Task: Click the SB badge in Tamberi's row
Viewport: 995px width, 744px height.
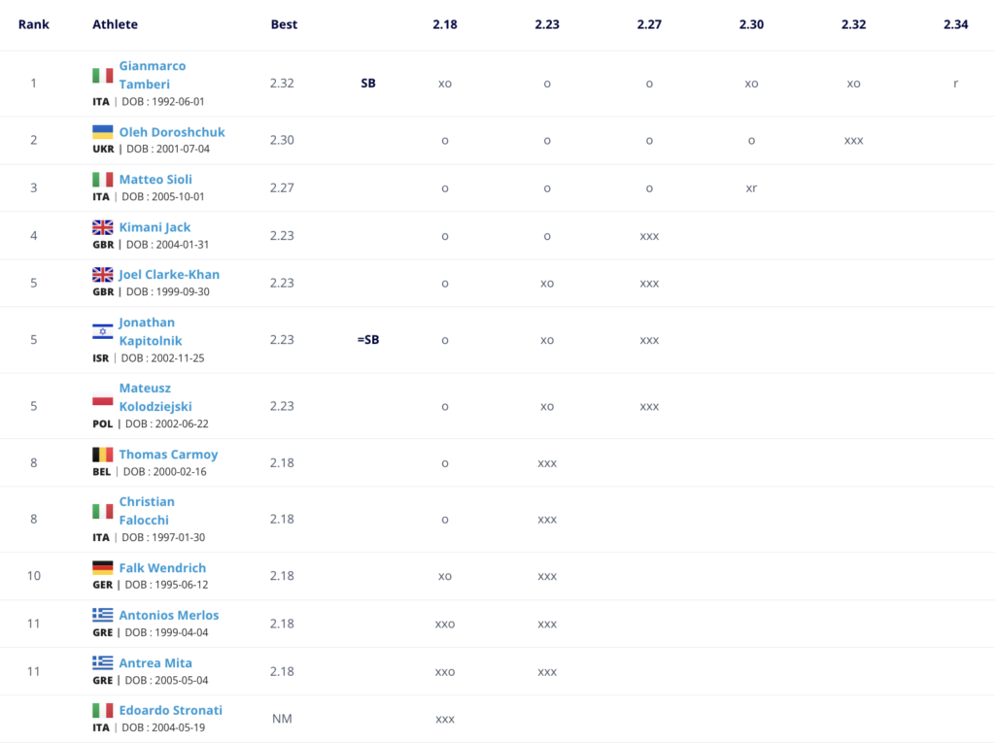Action: (368, 84)
